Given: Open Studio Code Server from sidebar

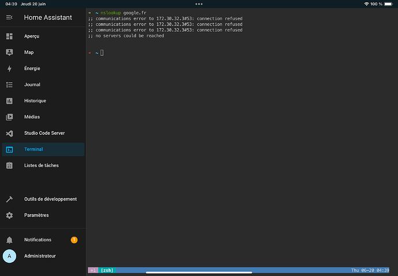Looking at the screenshot, I should click(x=44, y=133).
